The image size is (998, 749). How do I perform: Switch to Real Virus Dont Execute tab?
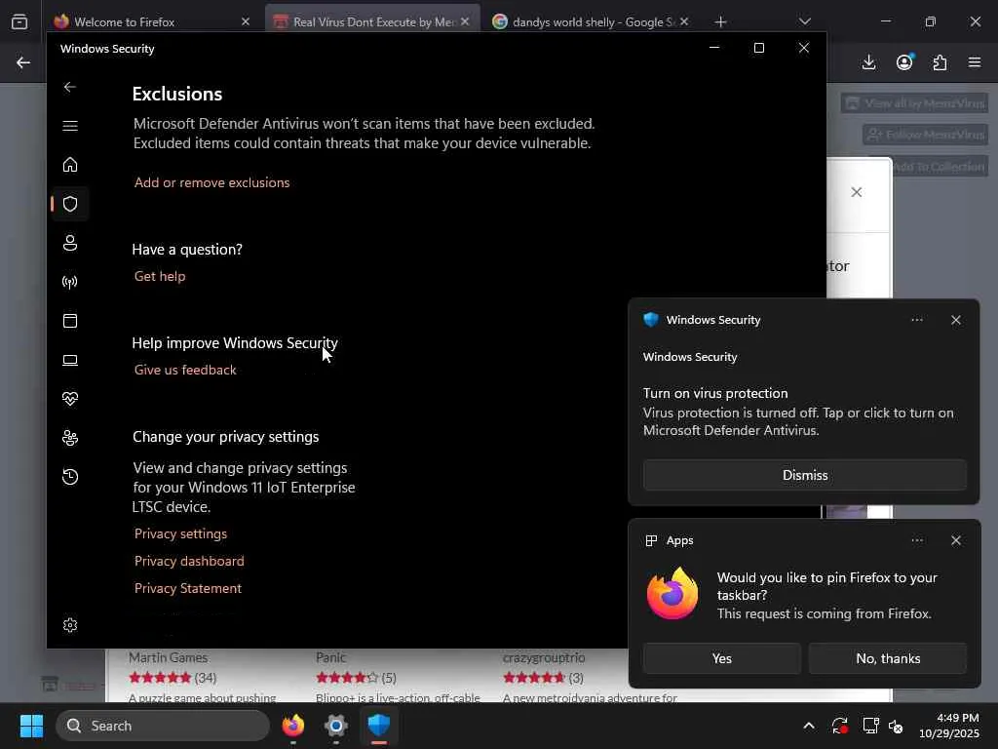pos(372,21)
